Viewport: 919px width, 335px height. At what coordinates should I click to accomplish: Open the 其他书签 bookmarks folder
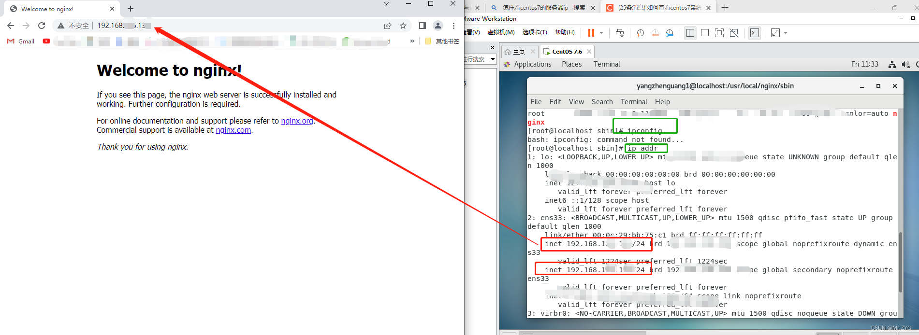(x=442, y=41)
